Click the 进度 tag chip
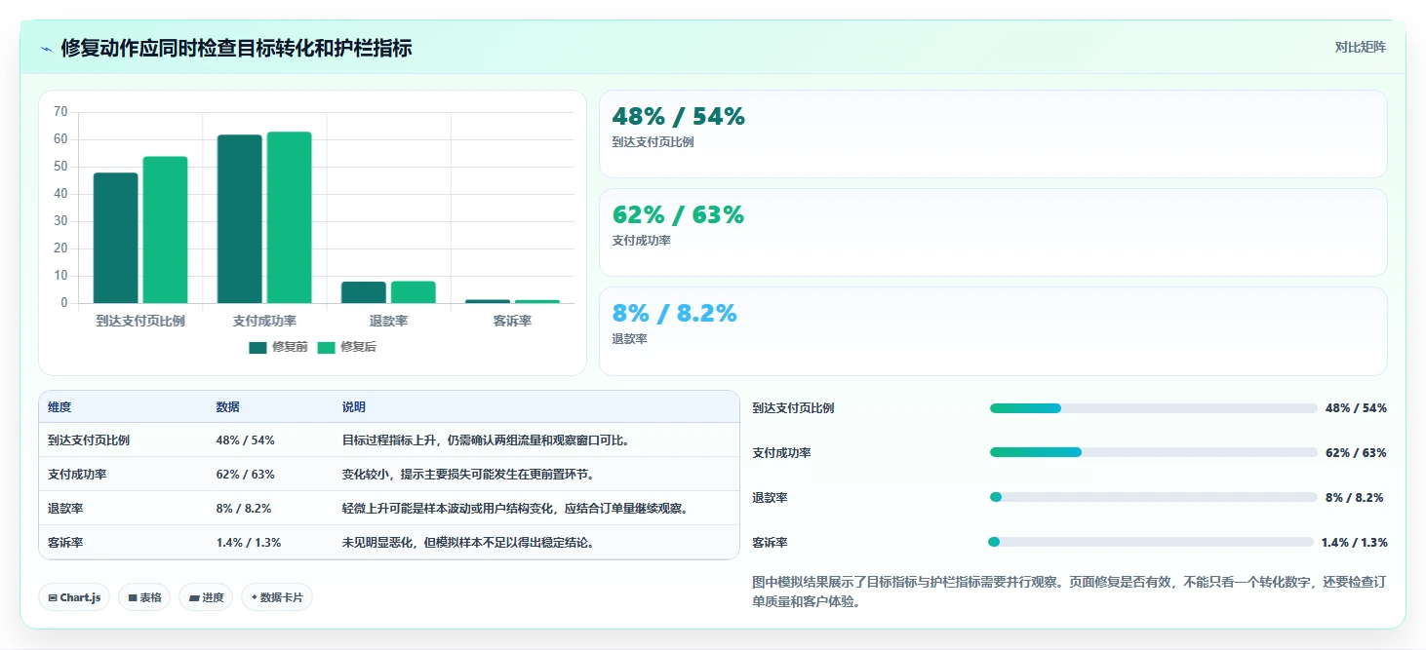The width and height of the screenshot is (1426, 650). pos(206,597)
